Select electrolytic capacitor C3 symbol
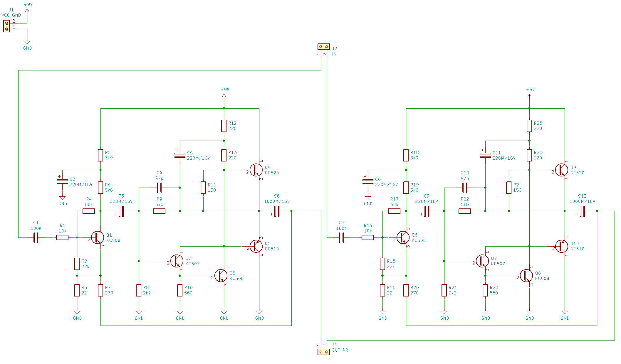621x364 pixels. click(121, 211)
